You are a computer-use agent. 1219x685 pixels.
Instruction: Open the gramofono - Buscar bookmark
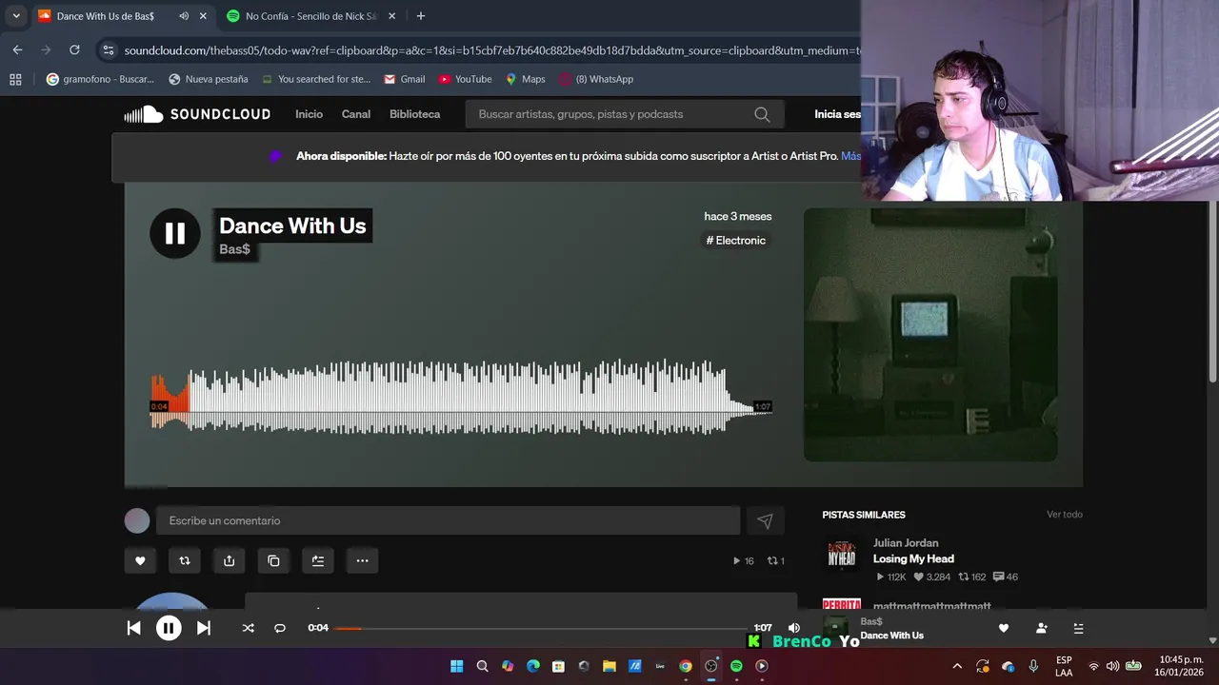pos(100,79)
